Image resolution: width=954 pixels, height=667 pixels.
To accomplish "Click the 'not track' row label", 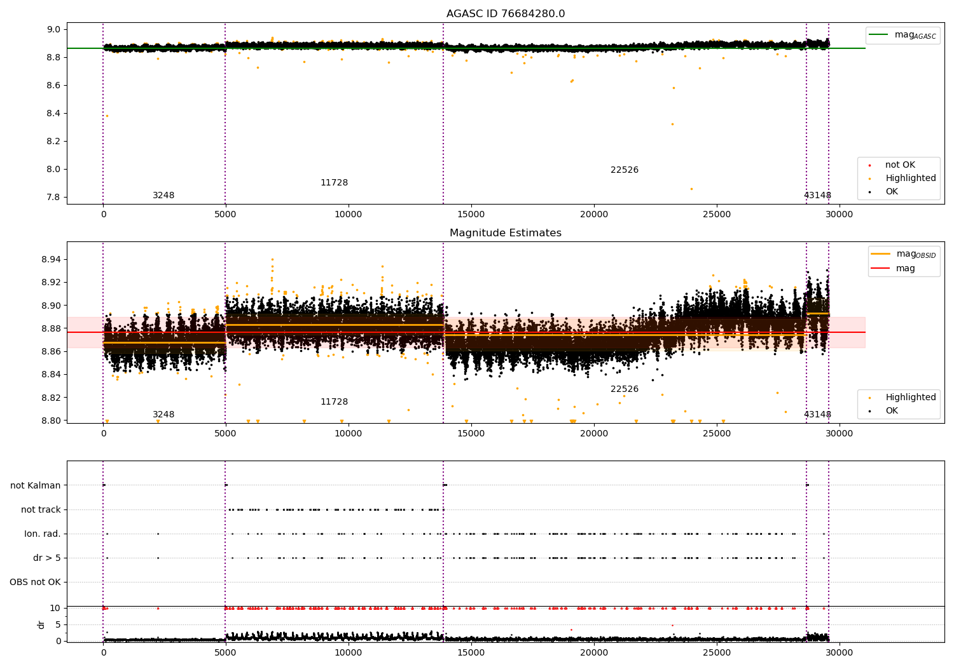I will 41,510.
